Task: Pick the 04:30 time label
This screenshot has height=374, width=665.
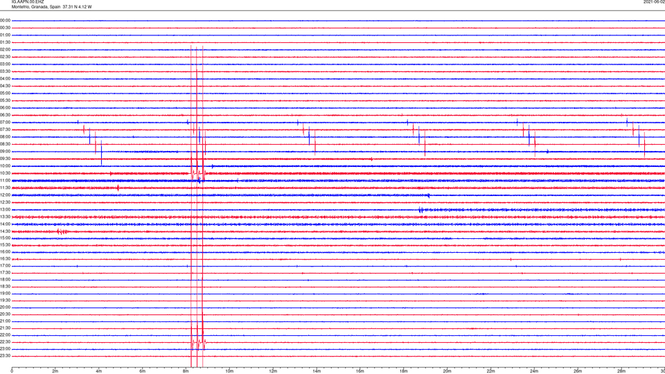Action: (5, 86)
